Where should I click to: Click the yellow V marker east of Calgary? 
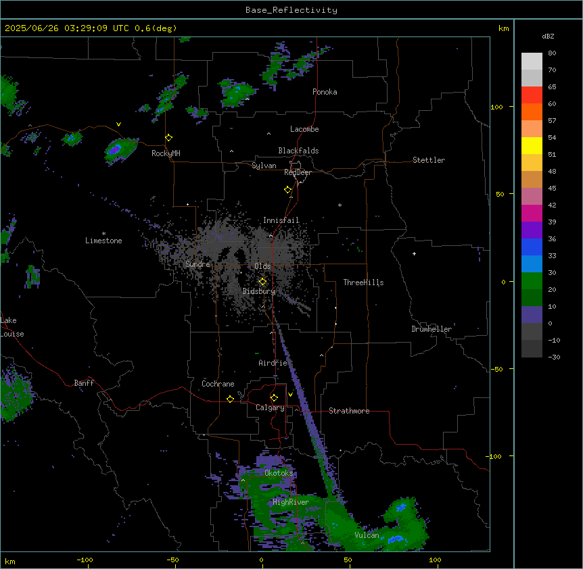[290, 395]
